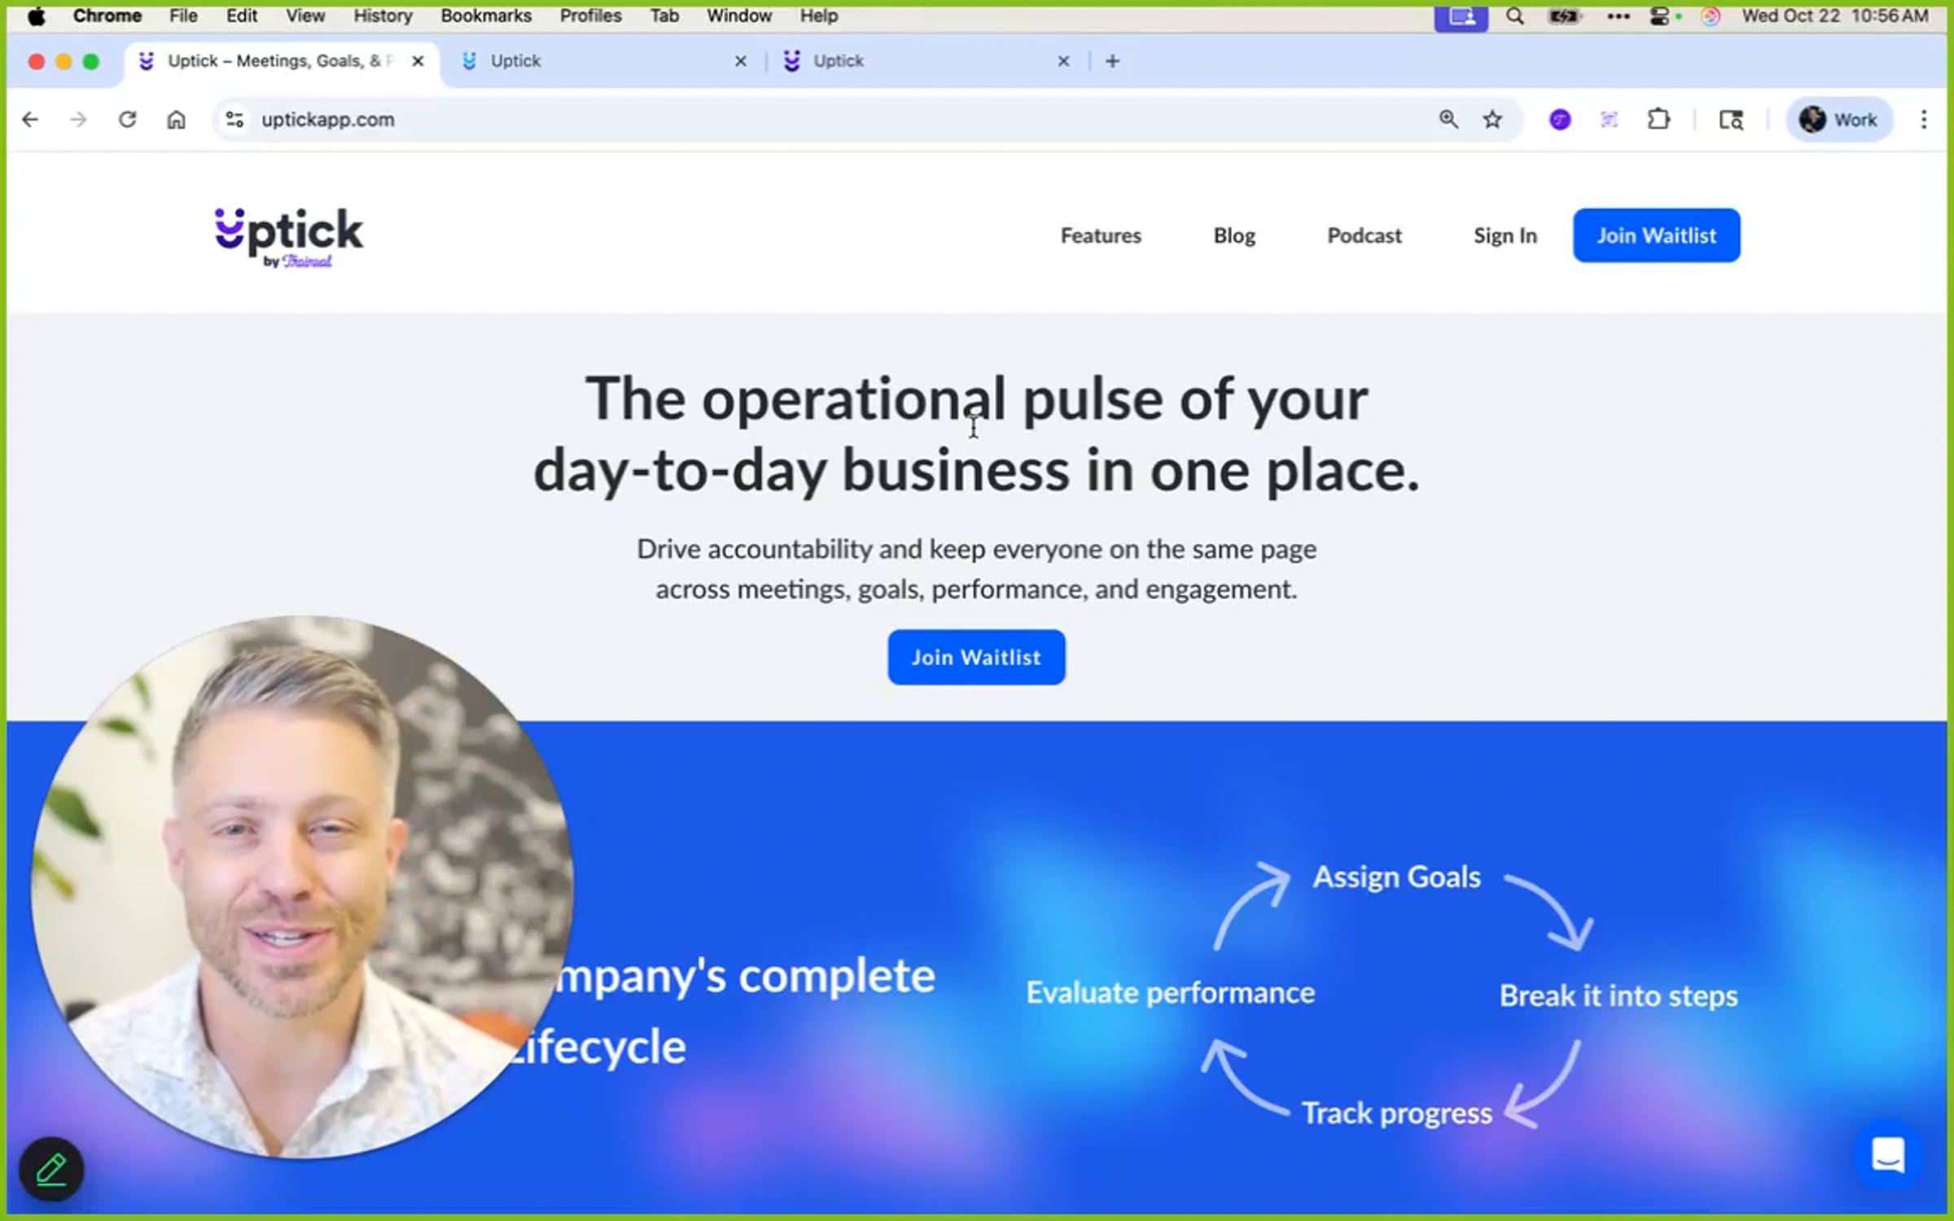The height and width of the screenshot is (1221, 1954).
Task: Open the Podcast nav link
Action: [x=1364, y=235]
